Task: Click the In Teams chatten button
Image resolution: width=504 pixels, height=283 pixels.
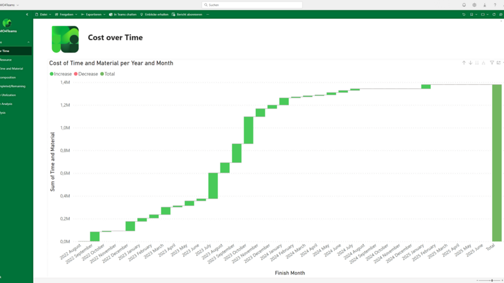Action: (123, 14)
